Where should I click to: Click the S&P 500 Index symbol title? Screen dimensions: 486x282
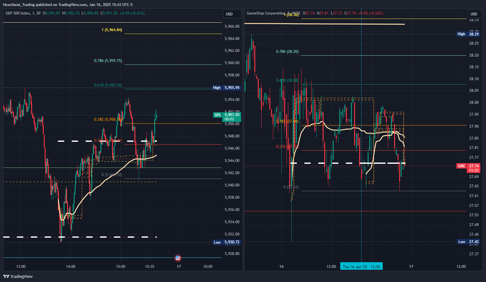tap(23, 13)
